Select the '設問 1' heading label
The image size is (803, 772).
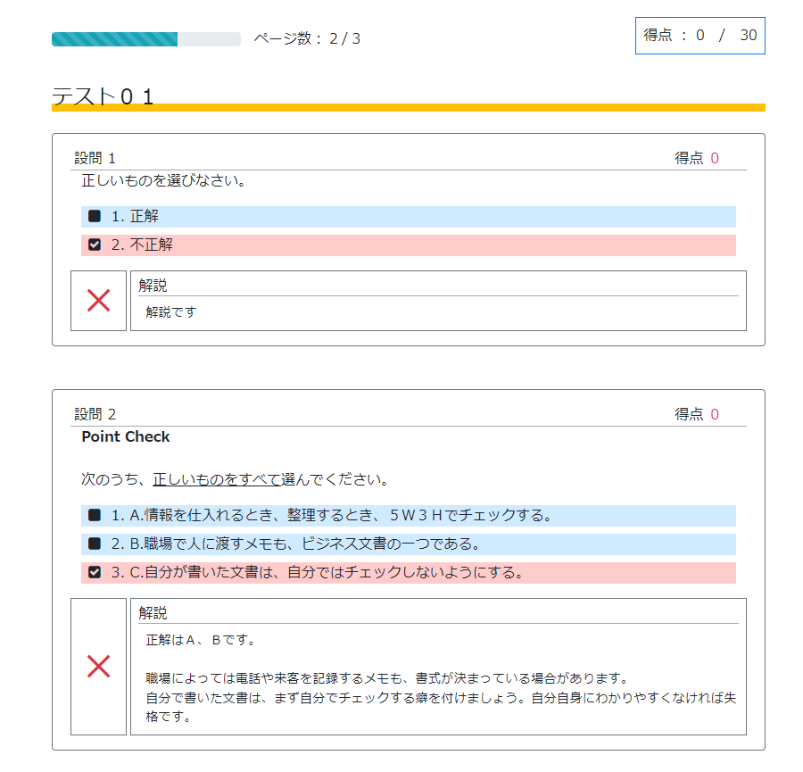click(95, 159)
